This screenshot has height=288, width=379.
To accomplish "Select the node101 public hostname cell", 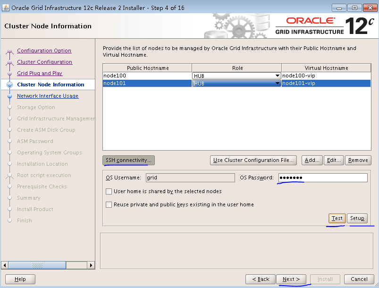I will tap(147, 84).
